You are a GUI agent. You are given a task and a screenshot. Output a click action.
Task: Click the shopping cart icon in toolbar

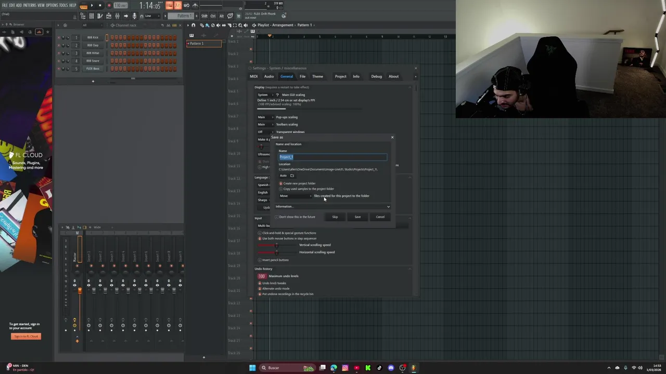(x=238, y=16)
